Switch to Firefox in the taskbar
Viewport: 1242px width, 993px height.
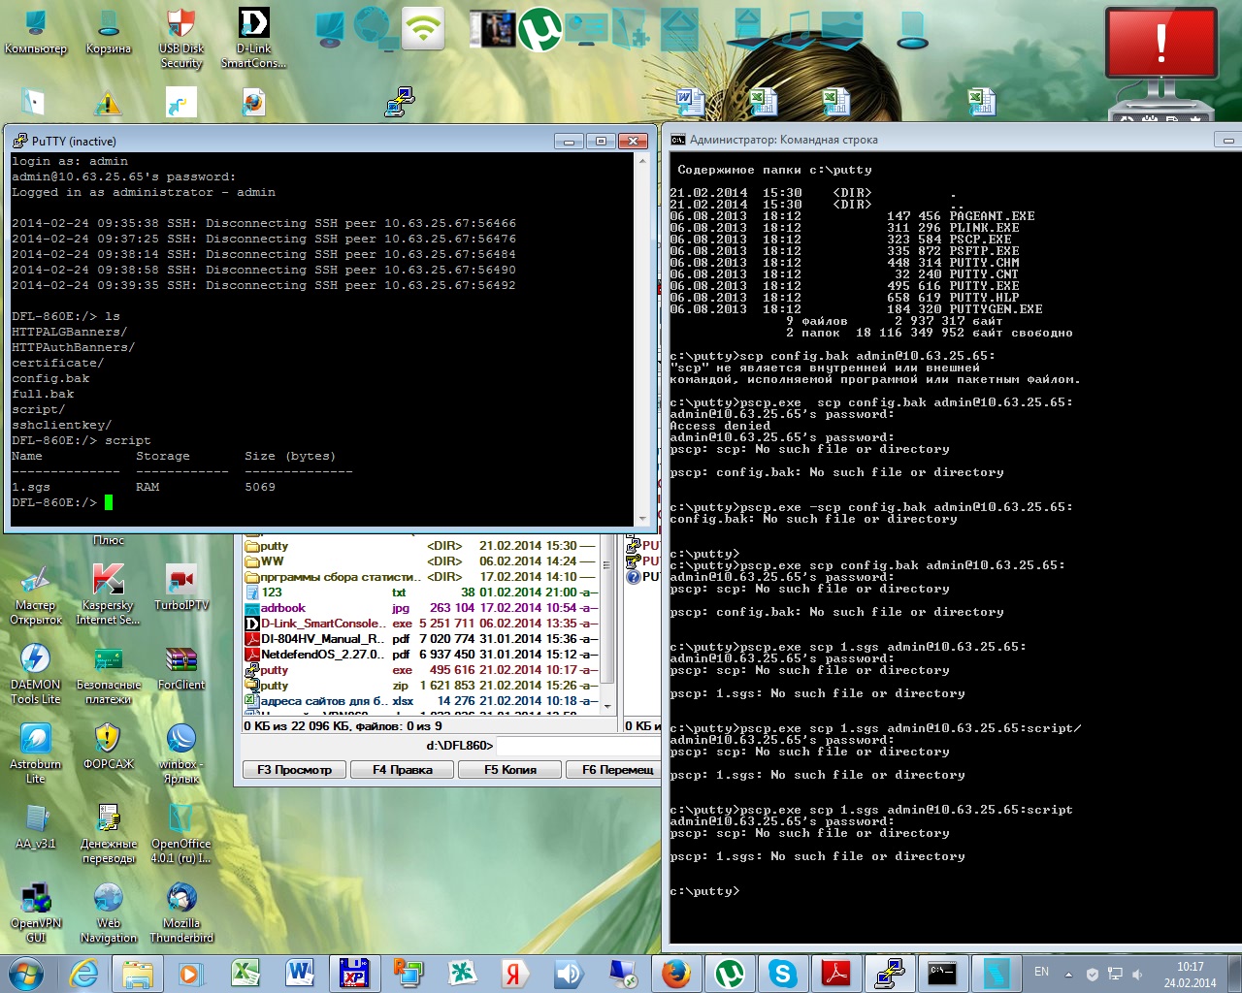(676, 973)
